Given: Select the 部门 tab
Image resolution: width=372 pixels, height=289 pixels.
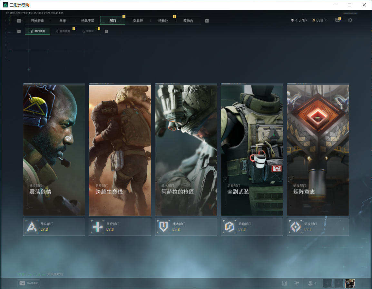Looking at the screenshot, I should 113,21.
